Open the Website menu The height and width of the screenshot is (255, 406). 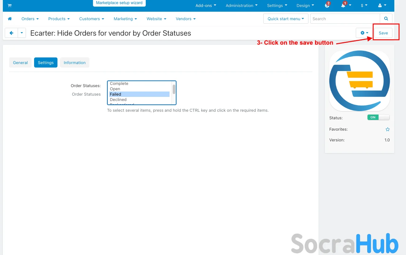click(x=156, y=19)
